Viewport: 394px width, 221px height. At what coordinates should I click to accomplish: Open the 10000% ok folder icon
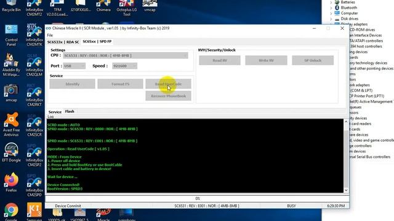57,215
